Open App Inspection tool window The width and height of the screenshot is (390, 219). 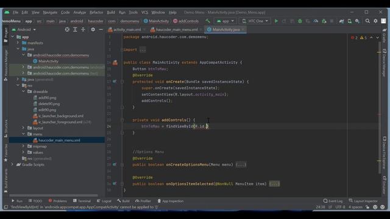pos(171,201)
